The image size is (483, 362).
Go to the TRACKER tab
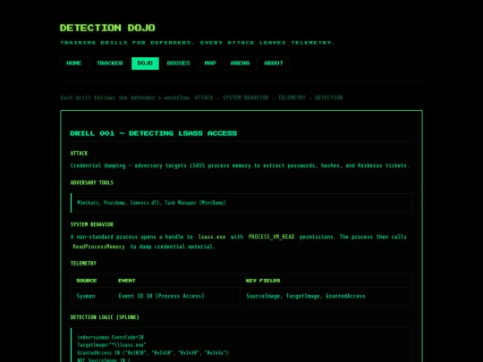tap(110, 63)
